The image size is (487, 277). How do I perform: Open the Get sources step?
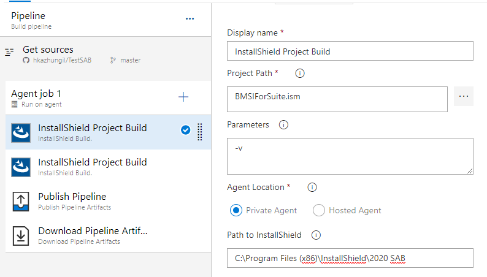click(x=105, y=55)
